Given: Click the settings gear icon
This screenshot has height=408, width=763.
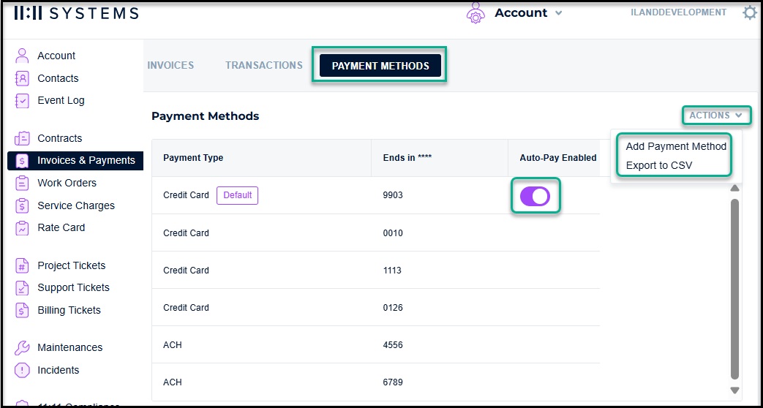Looking at the screenshot, I should 750,12.
